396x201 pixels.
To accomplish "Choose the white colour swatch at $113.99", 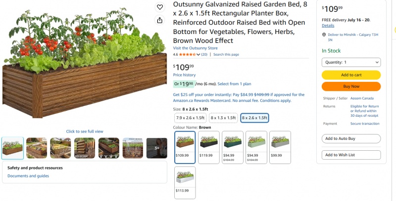I will coord(185,183).
